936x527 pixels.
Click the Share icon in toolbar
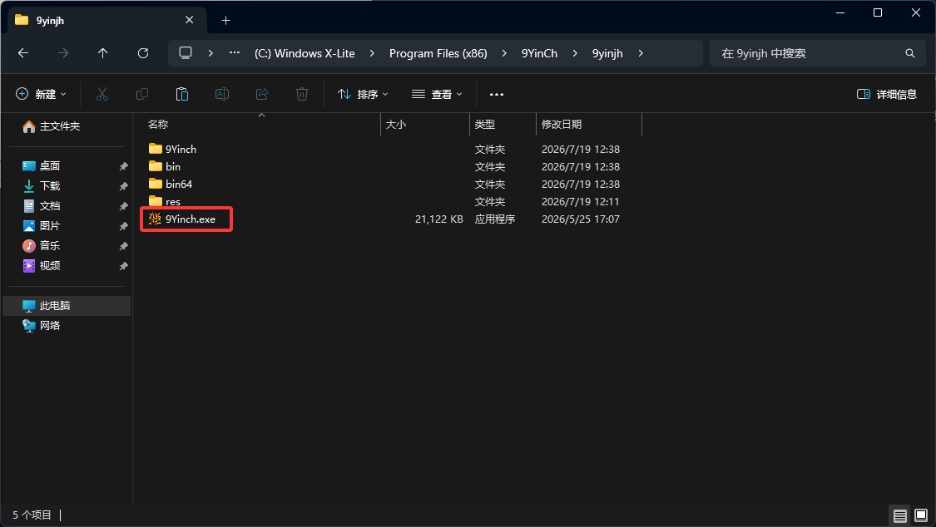click(262, 94)
